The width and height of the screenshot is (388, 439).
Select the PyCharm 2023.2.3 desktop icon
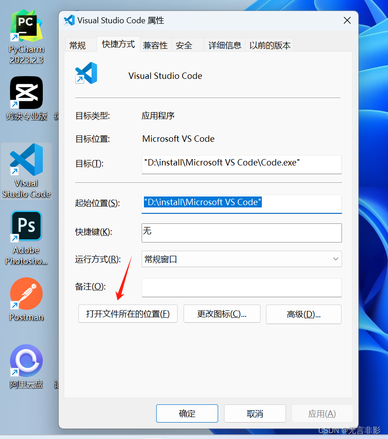point(26,37)
